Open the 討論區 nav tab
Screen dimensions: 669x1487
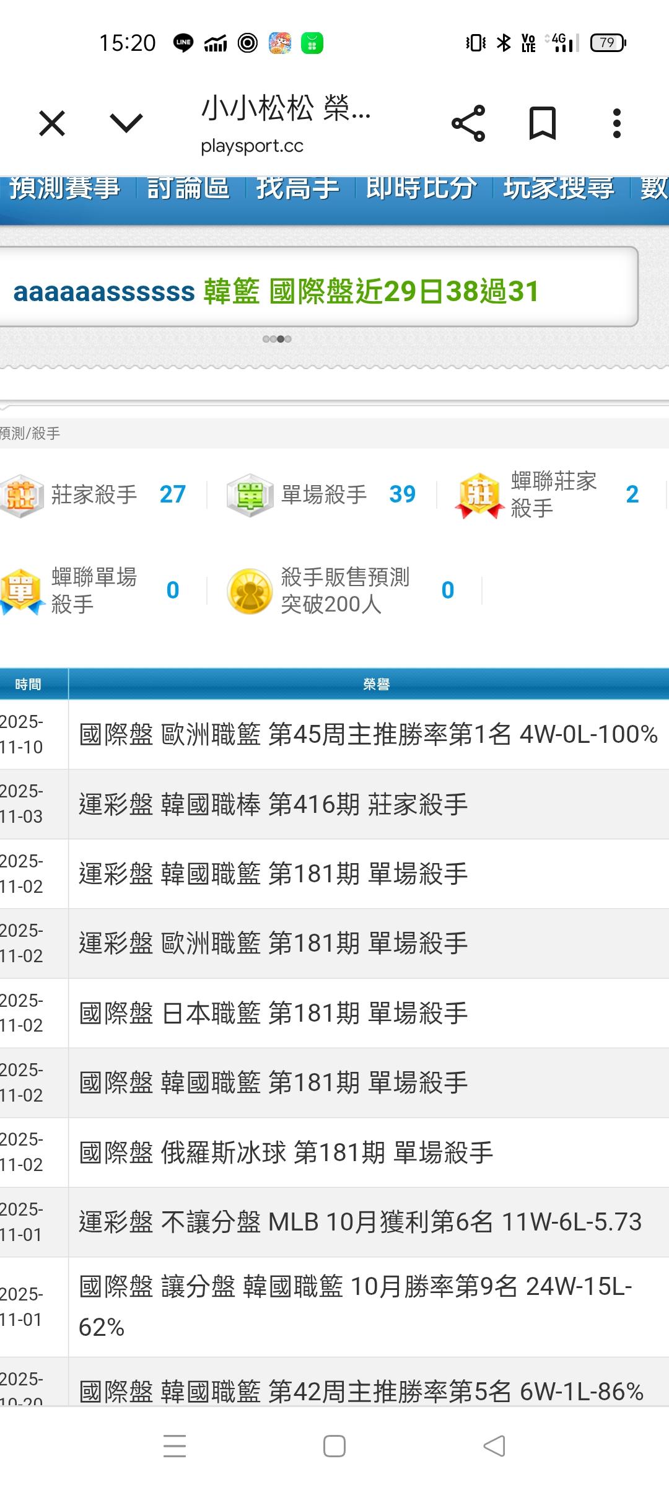[188, 188]
